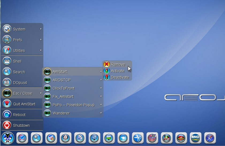Click the Utilities wrench icon
This screenshot has width=225, height=146.
[7, 50]
